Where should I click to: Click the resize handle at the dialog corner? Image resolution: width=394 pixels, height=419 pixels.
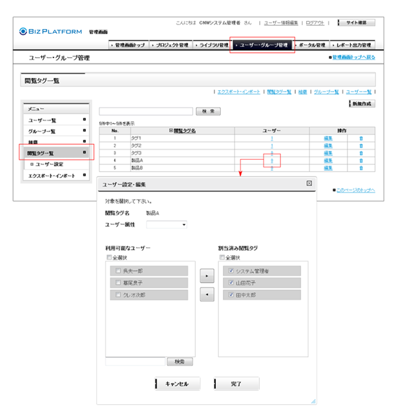click(313, 402)
